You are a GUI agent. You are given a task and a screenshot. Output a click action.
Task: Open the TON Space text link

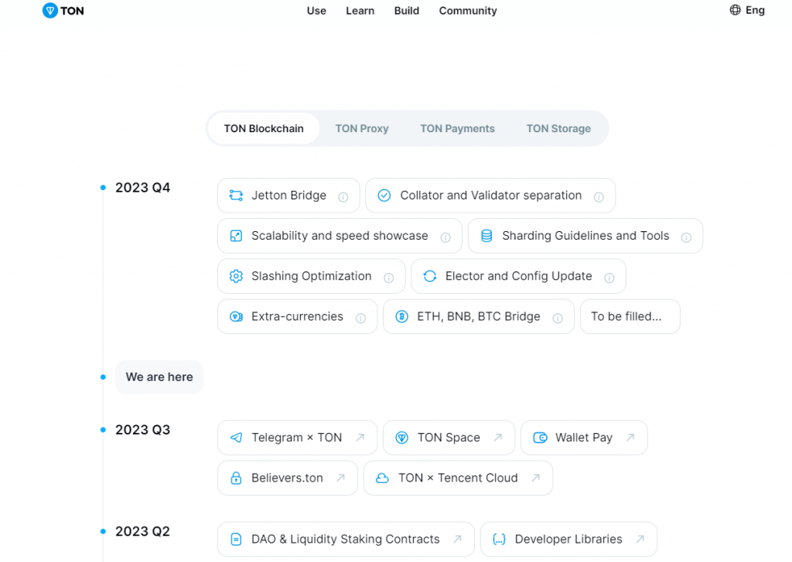tap(449, 438)
